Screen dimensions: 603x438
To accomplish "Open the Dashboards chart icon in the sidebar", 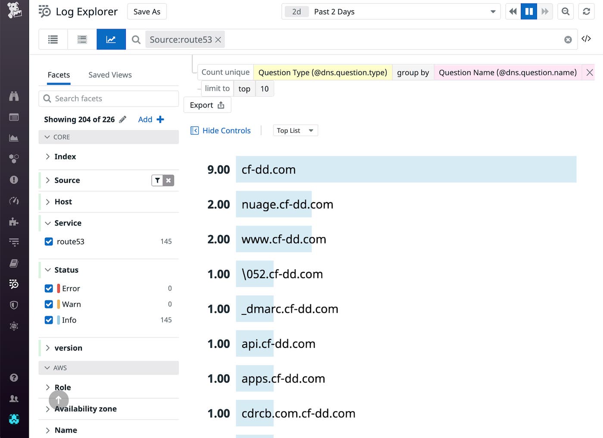I will click(x=14, y=138).
